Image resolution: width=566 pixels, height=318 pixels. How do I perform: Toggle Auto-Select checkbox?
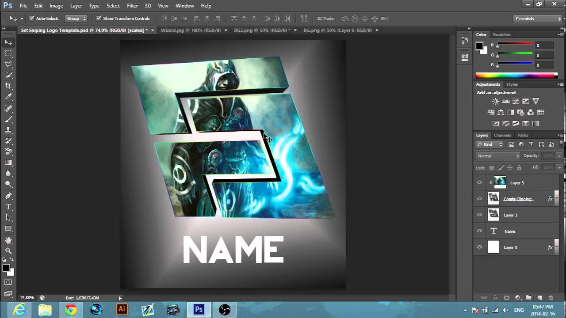tap(32, 19)
